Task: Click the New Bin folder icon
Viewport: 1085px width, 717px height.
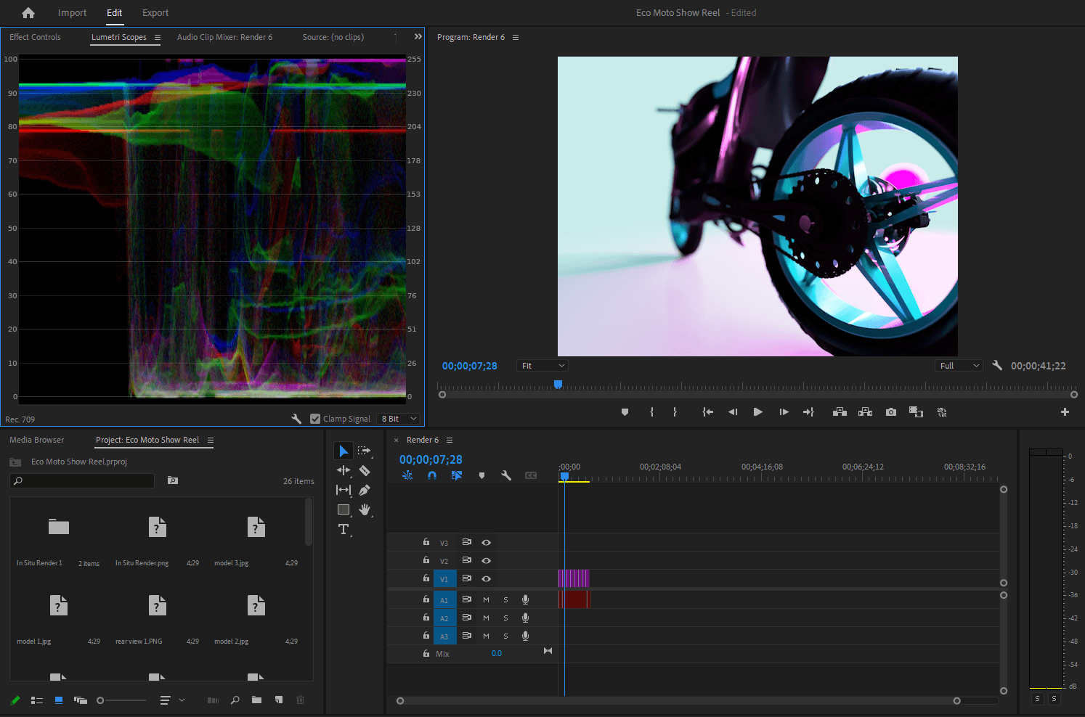Action: pos(256,700)
